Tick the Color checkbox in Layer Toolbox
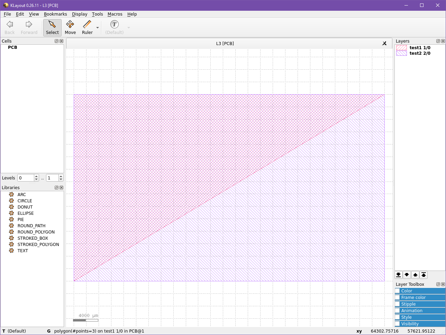The image size is (446, 335). point(397,291)
